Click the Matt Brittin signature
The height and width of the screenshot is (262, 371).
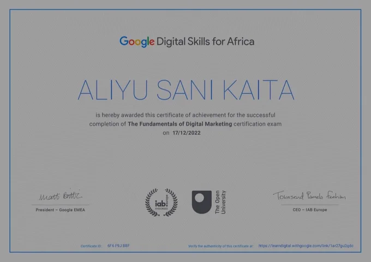click(x=61, y=195)
